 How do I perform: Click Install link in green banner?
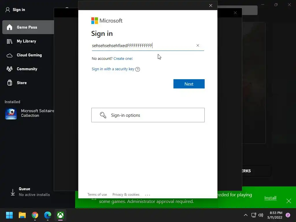tap(270, 198)
